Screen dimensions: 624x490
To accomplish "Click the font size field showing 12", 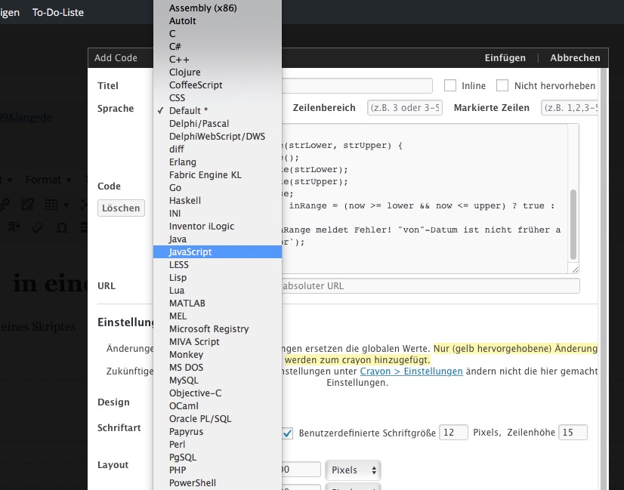I will click(x=454, y=433).
